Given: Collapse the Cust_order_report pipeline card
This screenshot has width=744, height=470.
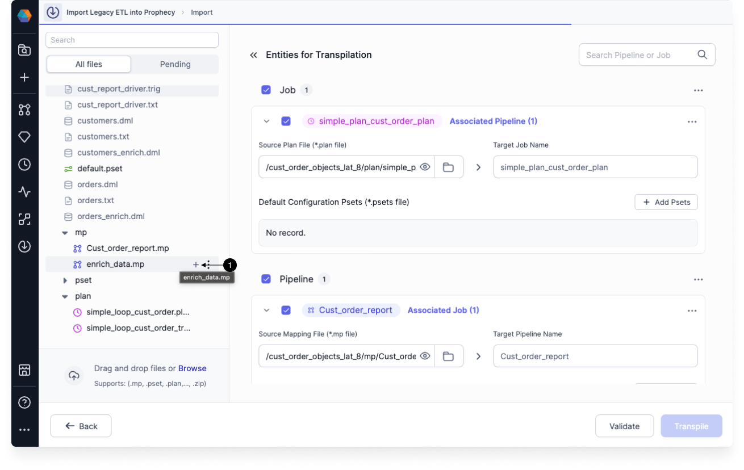Looking at the screenshot, I should tap(266, 310).
